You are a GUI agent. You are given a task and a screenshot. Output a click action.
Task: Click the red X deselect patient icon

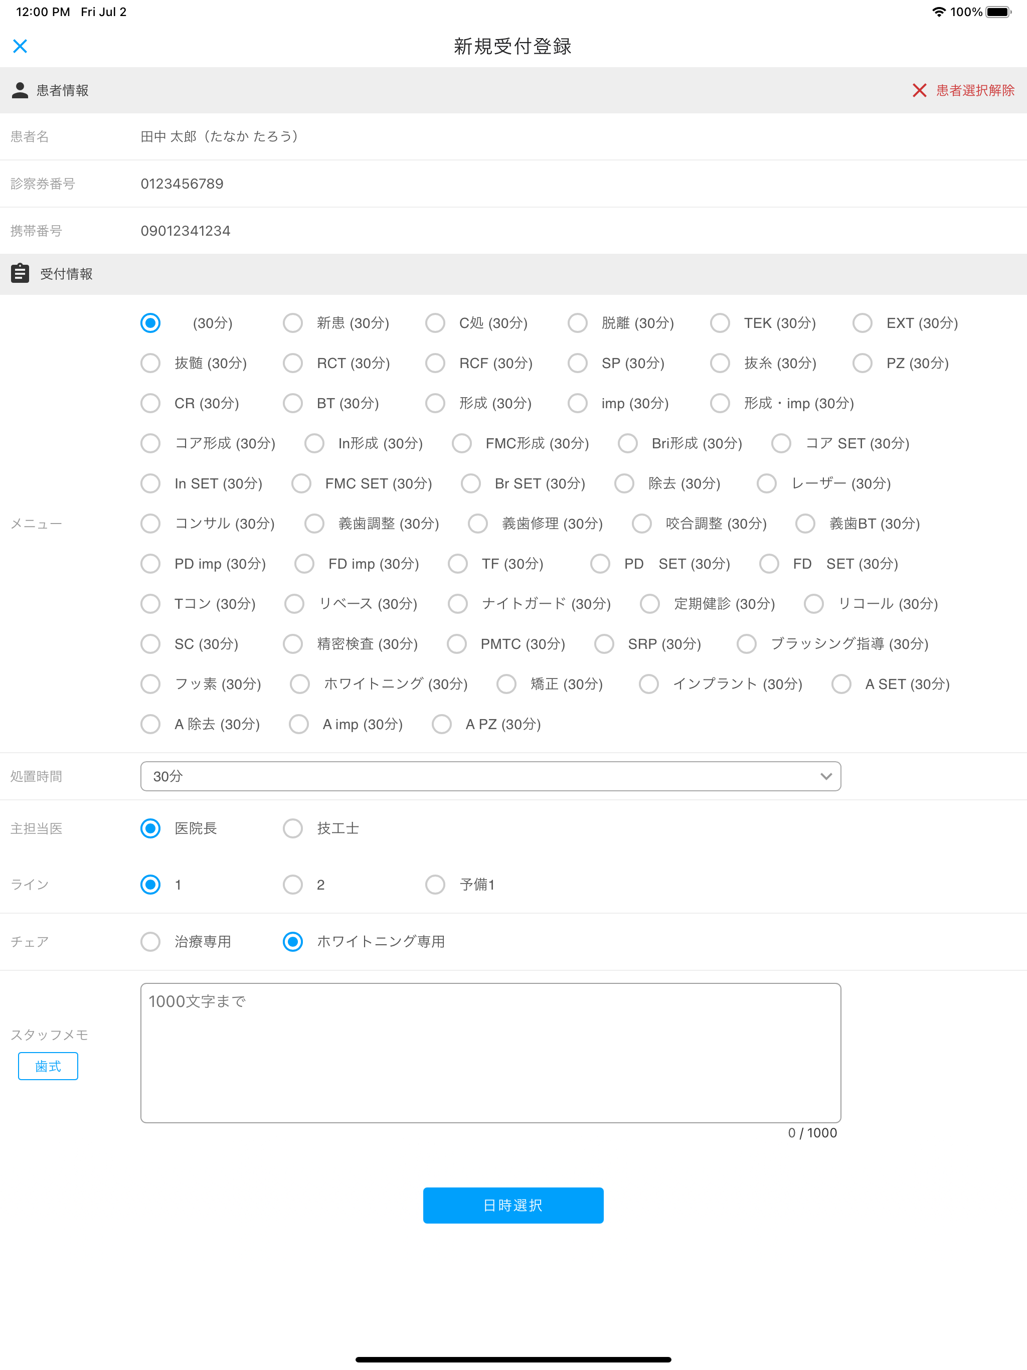click(x=919, y=90)
